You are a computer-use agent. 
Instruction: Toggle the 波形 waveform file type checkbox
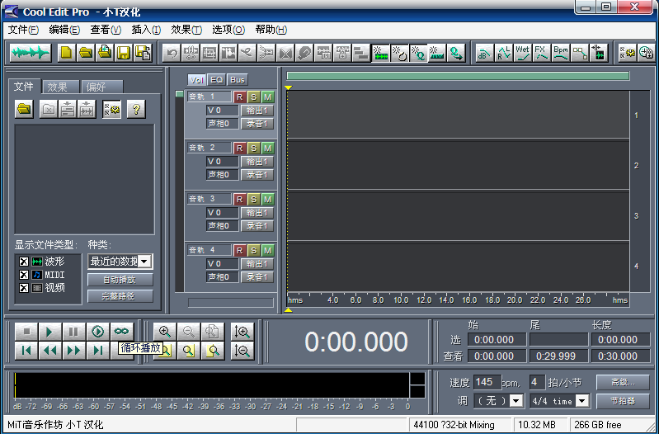tap(24, 262)
